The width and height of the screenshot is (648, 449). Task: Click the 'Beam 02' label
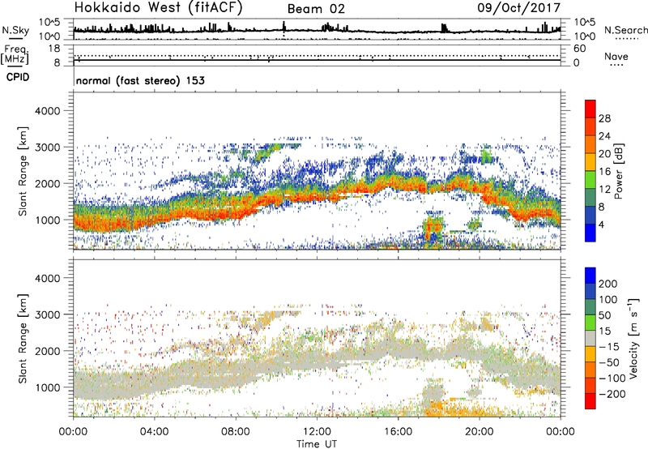click(316, 9)
